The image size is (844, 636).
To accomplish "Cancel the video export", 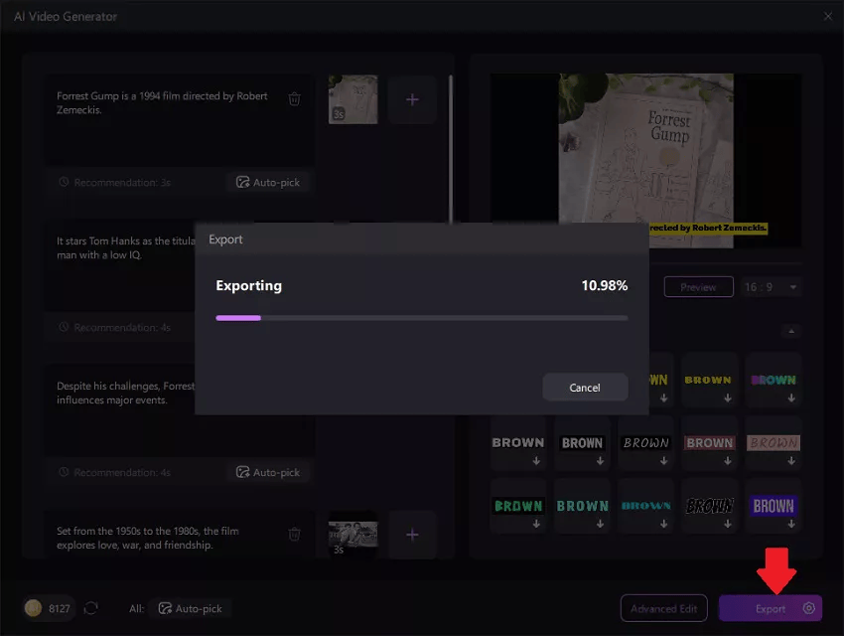I will (585, 388).
